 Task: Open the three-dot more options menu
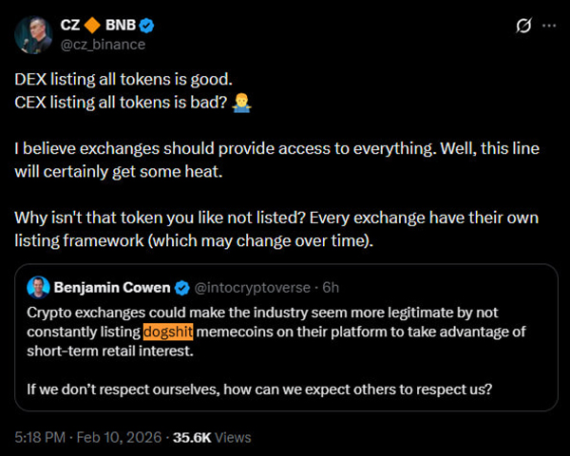click(548, 26)
